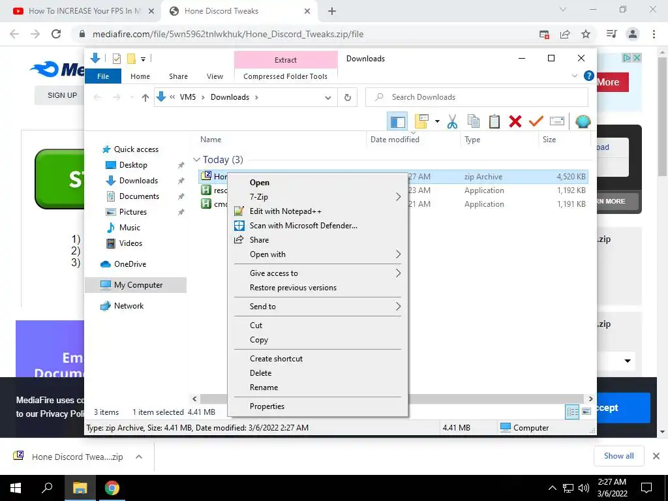Select OneDrive in navigation pane
The height and width of the screenshot is (501, 668).
pos(130,264)
